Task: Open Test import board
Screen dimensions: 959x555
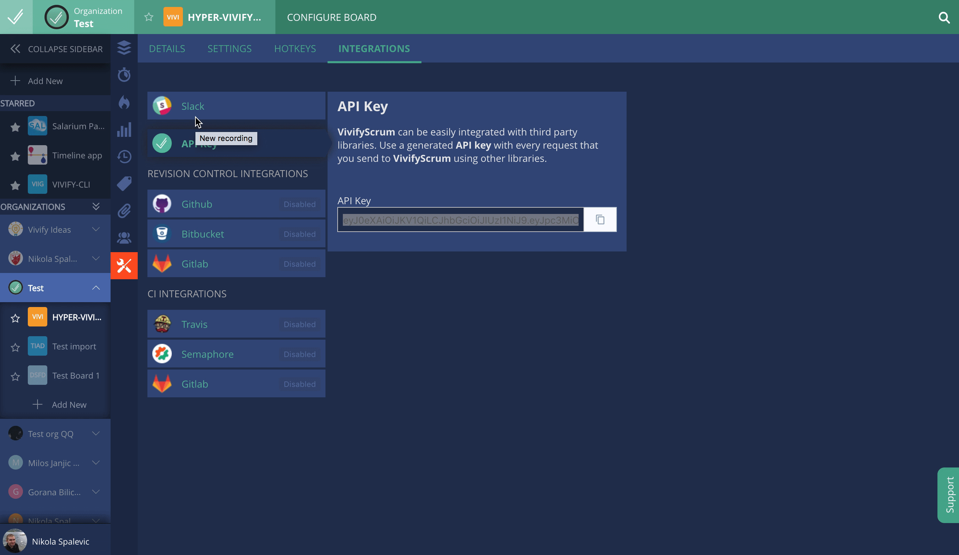Action: (x=62, y=346)
